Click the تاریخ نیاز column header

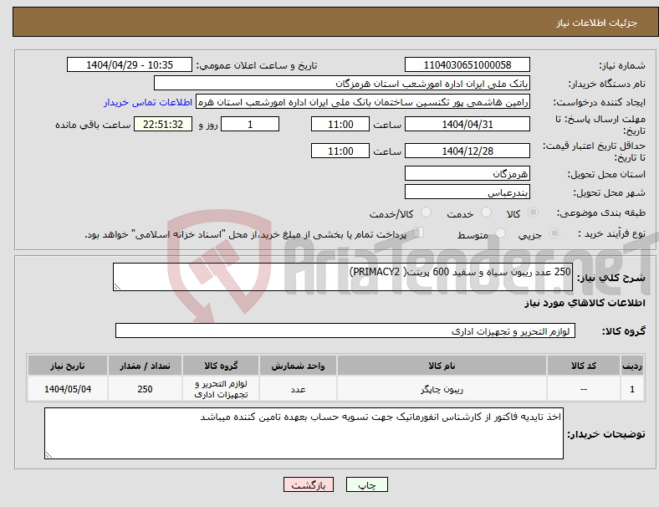[x=68, y=366]
